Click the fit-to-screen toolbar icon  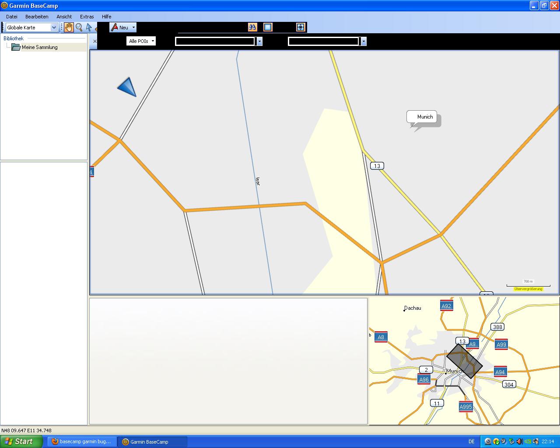(300, 27)
